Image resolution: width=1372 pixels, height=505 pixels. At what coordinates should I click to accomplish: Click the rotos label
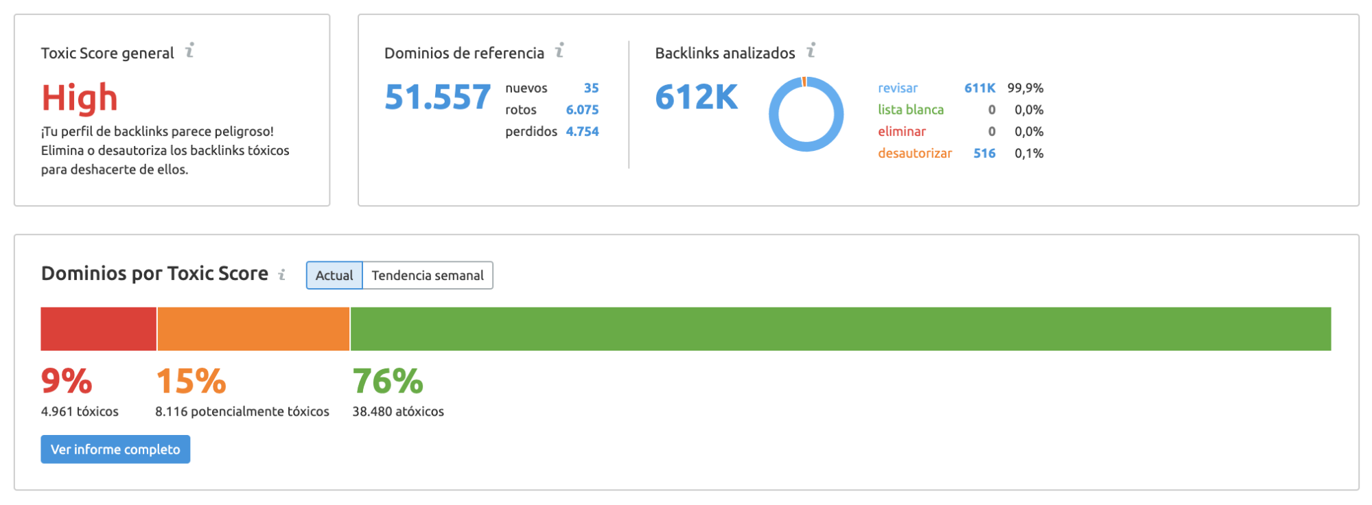pos(521,110)
